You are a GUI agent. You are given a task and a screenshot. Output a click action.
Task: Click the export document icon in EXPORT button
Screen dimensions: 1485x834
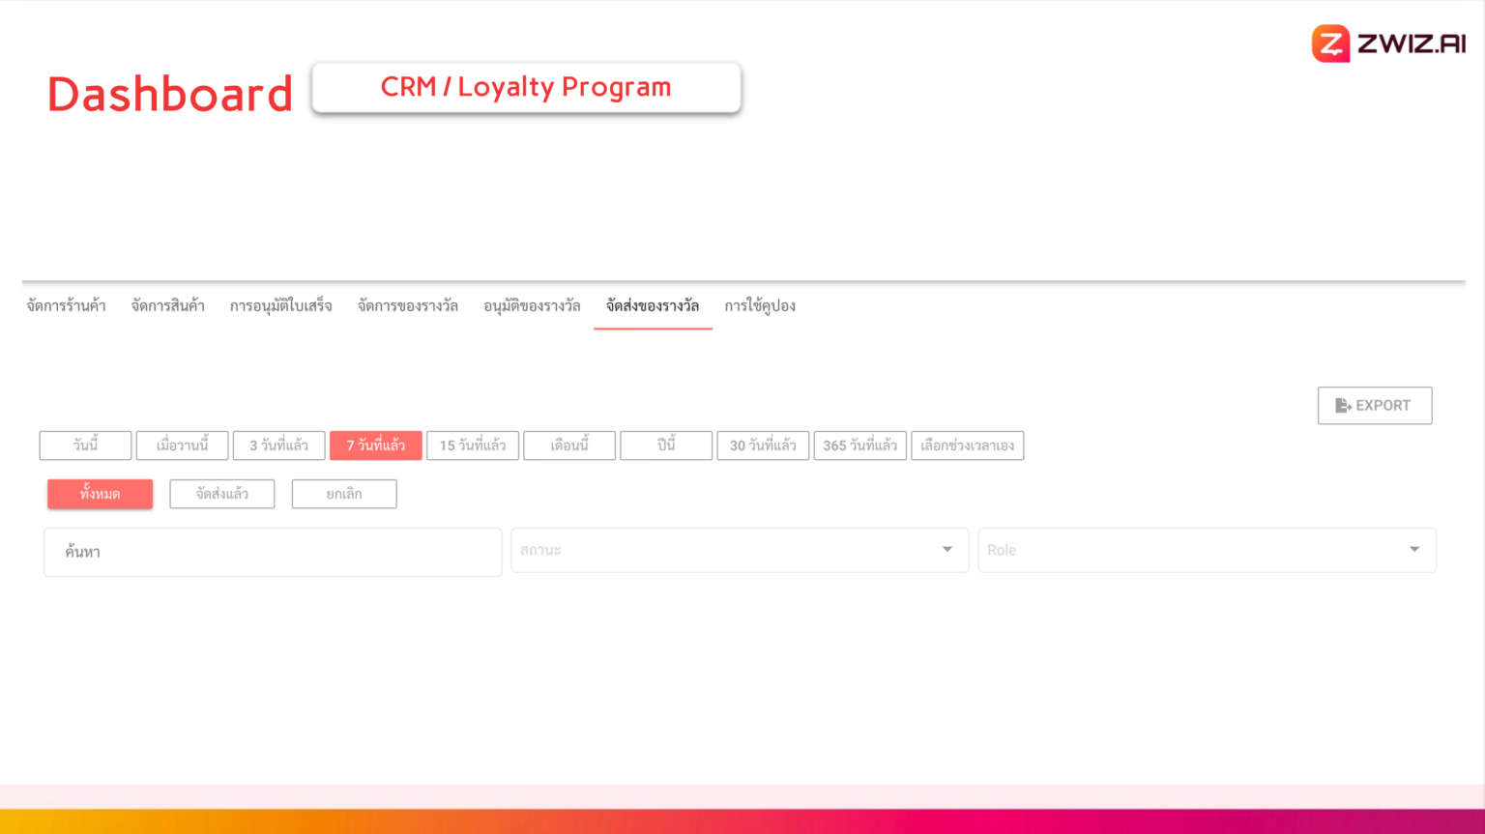pyautogui.click(x=1344, y=405)
